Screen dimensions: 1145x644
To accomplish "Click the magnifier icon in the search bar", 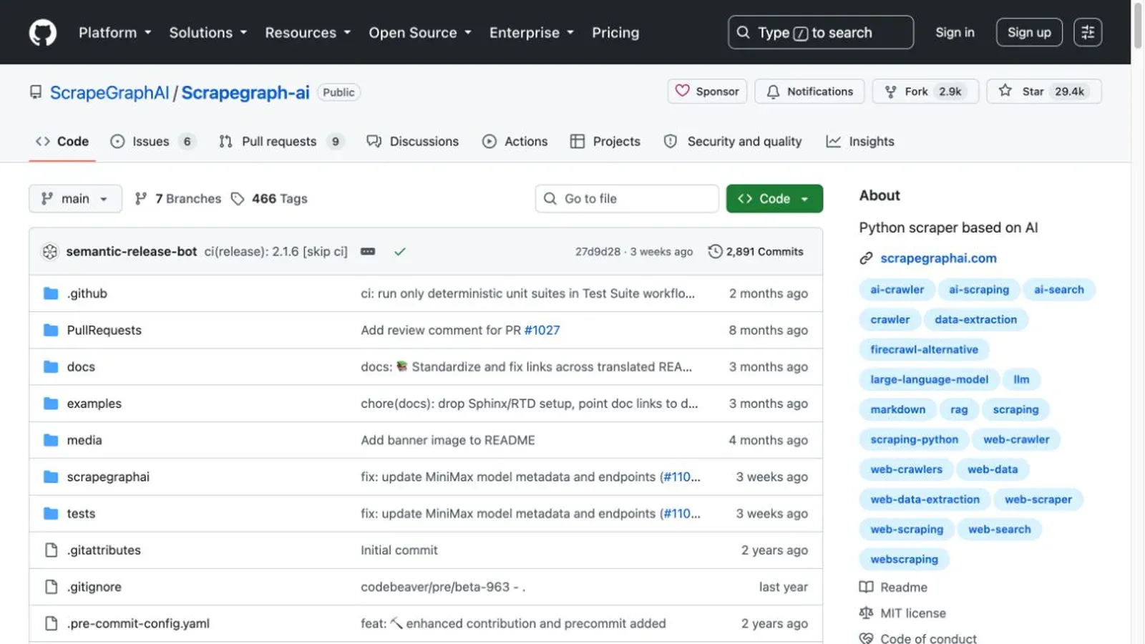I will [x=744, y=32].
